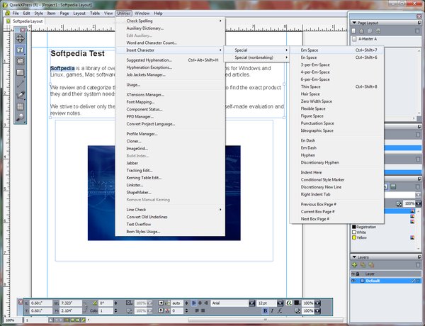
Task: Toggle visibility of the Default layer
Action: click(353, 280)
